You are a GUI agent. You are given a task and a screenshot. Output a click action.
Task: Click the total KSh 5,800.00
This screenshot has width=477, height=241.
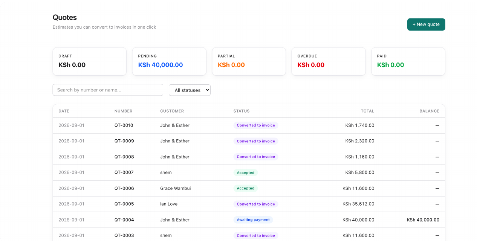pos(360,172)
